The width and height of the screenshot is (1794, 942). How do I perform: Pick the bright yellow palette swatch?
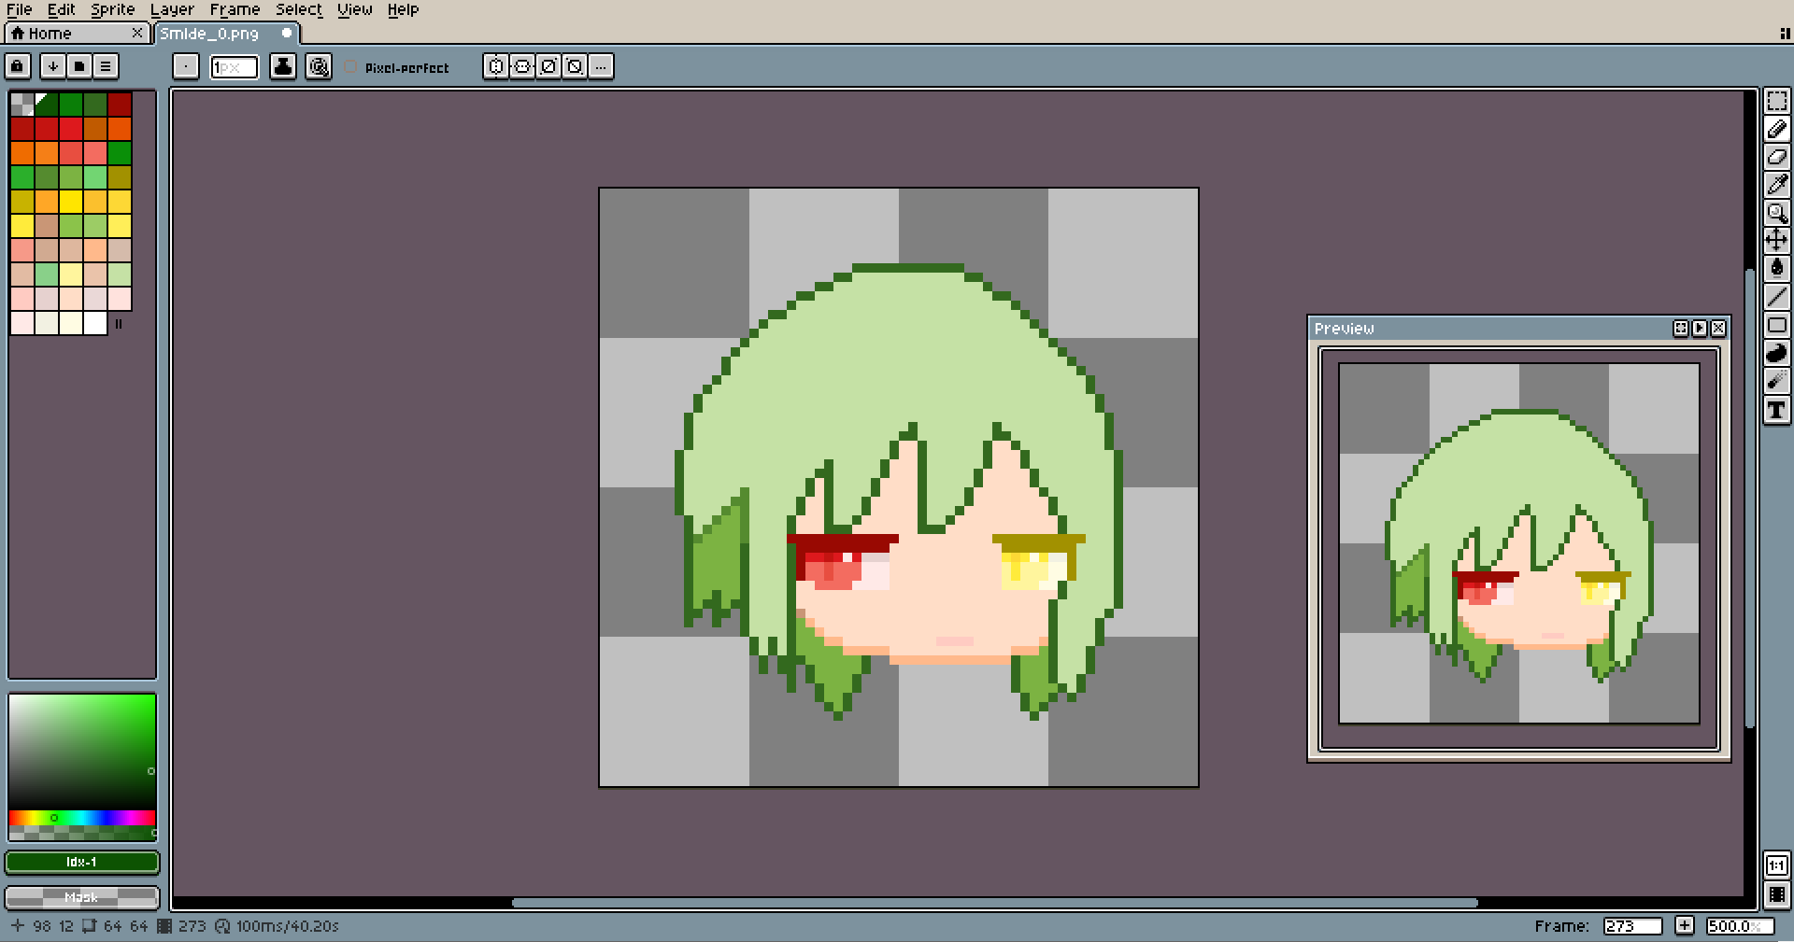(71, 202)
